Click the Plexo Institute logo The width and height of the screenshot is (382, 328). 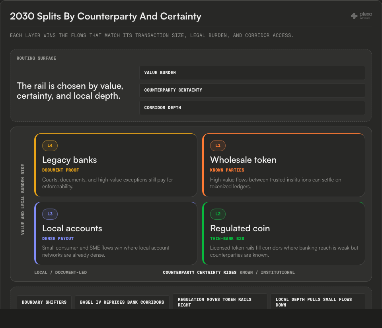[361, 16]
